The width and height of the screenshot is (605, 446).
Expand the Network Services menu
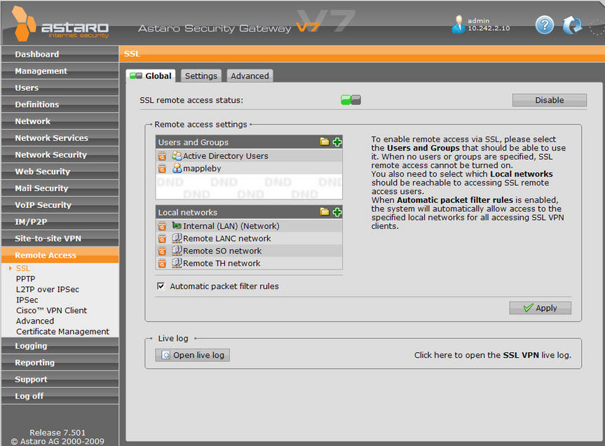click(x=60, y=138)
